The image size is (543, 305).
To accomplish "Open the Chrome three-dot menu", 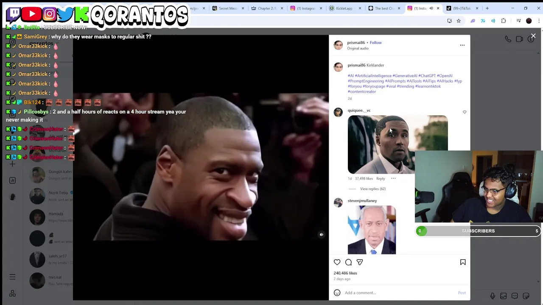I will click(x=539, y=21).
